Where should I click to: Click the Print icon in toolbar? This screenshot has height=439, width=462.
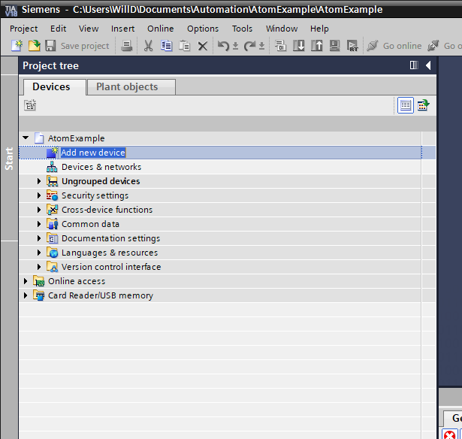127,46
